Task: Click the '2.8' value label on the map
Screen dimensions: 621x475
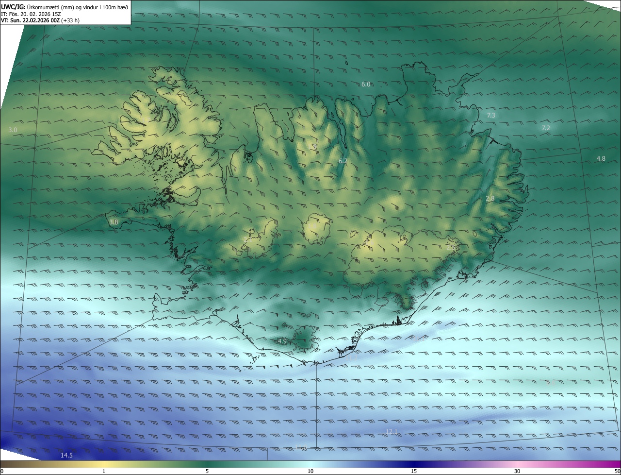Action: pyautogui.click(x=490, y=199)
